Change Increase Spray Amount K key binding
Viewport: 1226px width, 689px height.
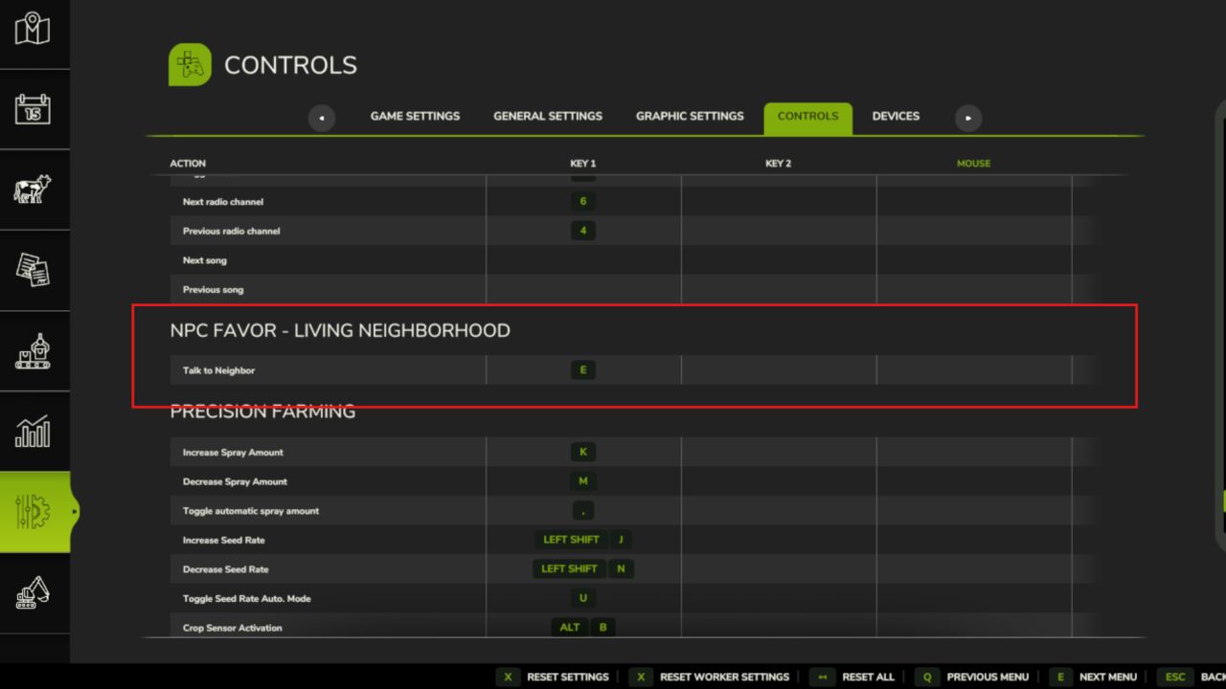[582, 453]
